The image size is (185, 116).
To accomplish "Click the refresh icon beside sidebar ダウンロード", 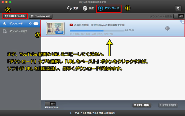I will (x=30, y=24).
